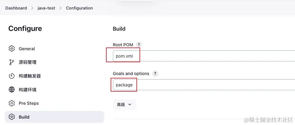Open help for Root POM

click(x=139, y=45)
